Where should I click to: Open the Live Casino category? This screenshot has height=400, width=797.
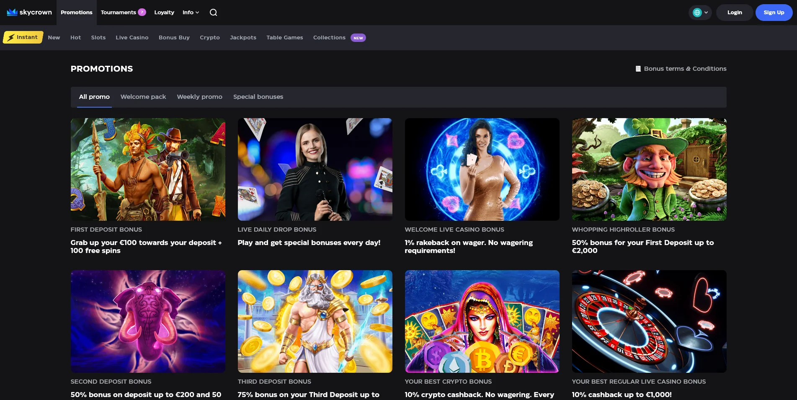point(132,38)
